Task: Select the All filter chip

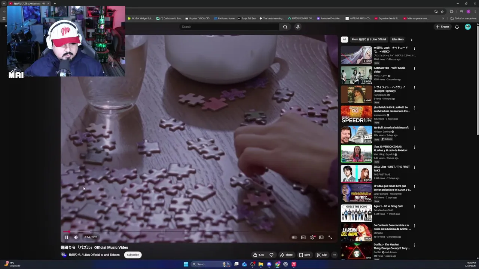Action: [x=344, y=39]
